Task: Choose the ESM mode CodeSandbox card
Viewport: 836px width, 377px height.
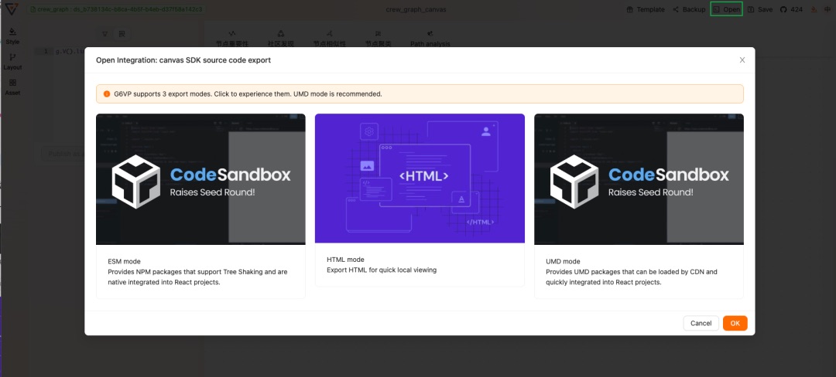Action: pos(200,205)
